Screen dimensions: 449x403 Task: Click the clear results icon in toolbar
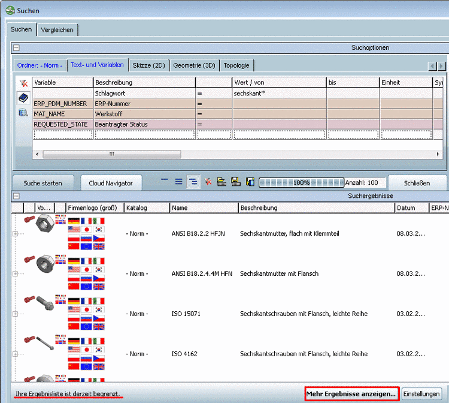[207, 181]
